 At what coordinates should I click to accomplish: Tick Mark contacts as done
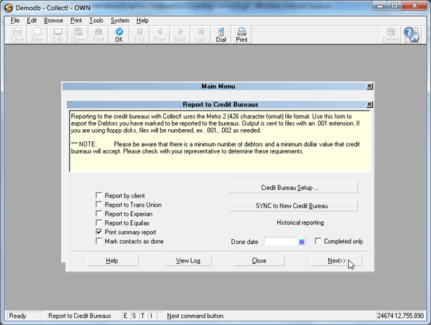point(98,241)
